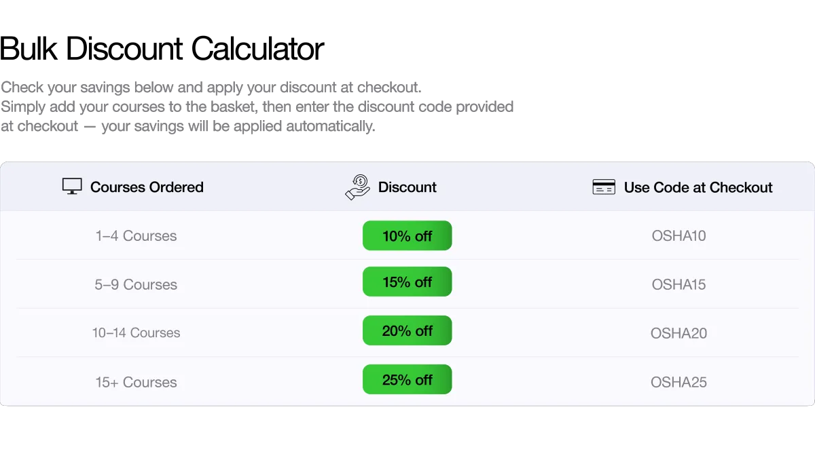Click the OSHA15 discount code
This screenshot has width=815, height=458.
coord(678,284)
